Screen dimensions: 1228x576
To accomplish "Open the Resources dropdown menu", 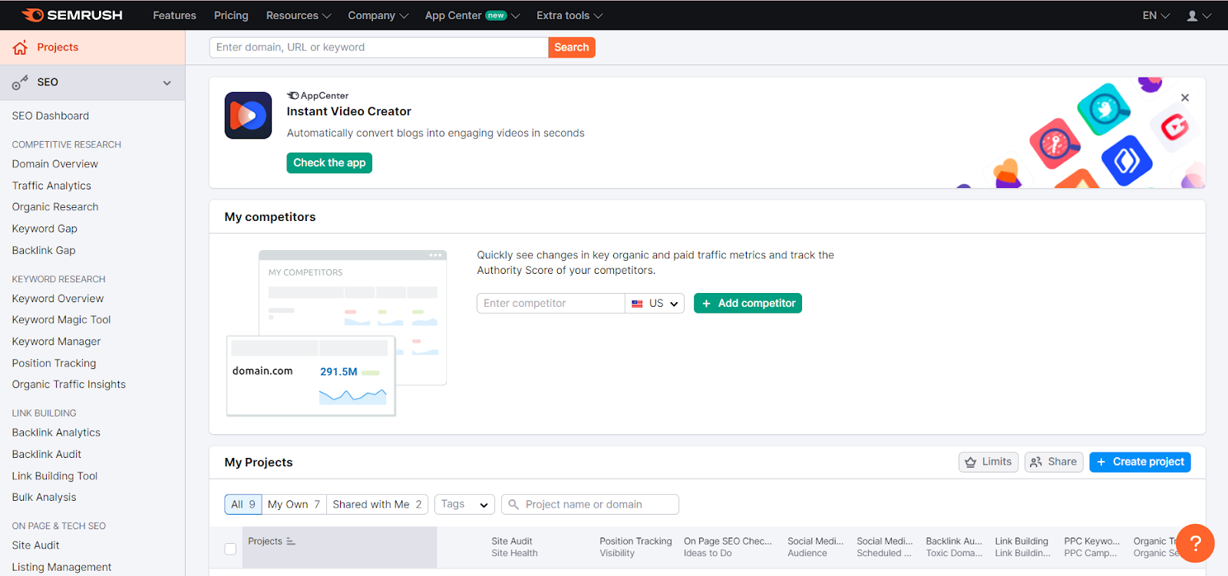I will (x=299, y=15).
